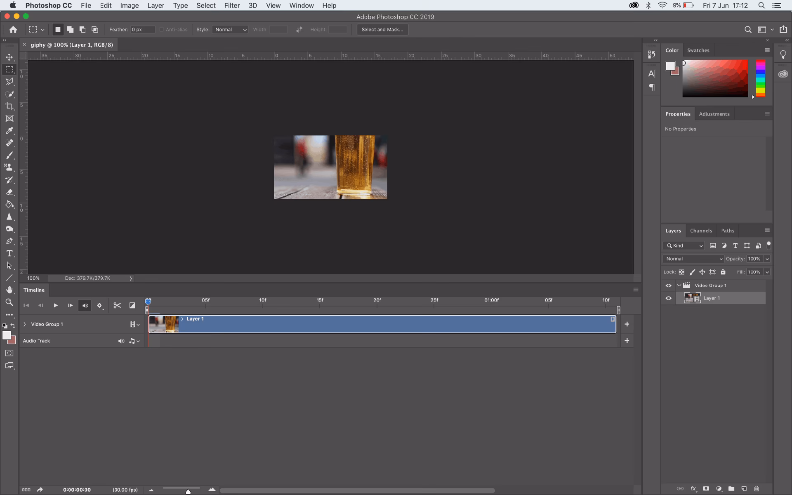Switch to the Channels tab
Viewport: 792px width, 495px height.
tap(701, 231)
